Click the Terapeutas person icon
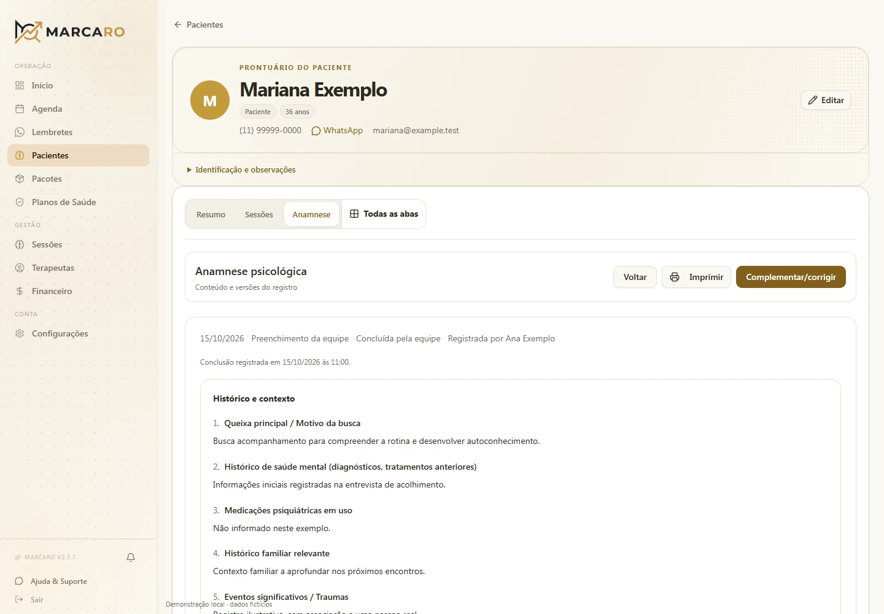884x614 pixels. point(20,268)
